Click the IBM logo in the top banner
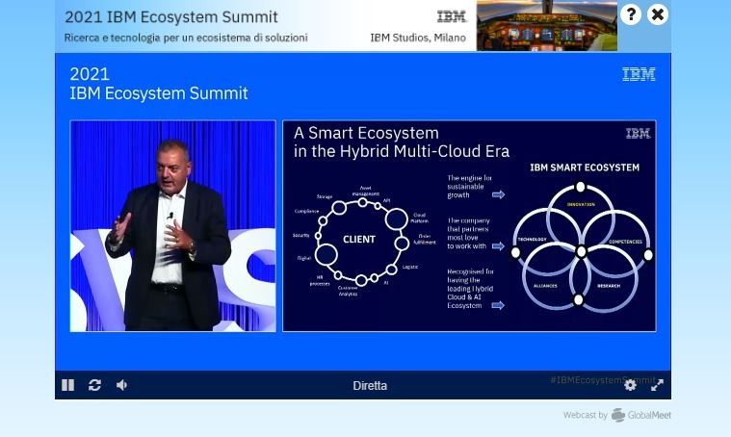 click(451, 17)
